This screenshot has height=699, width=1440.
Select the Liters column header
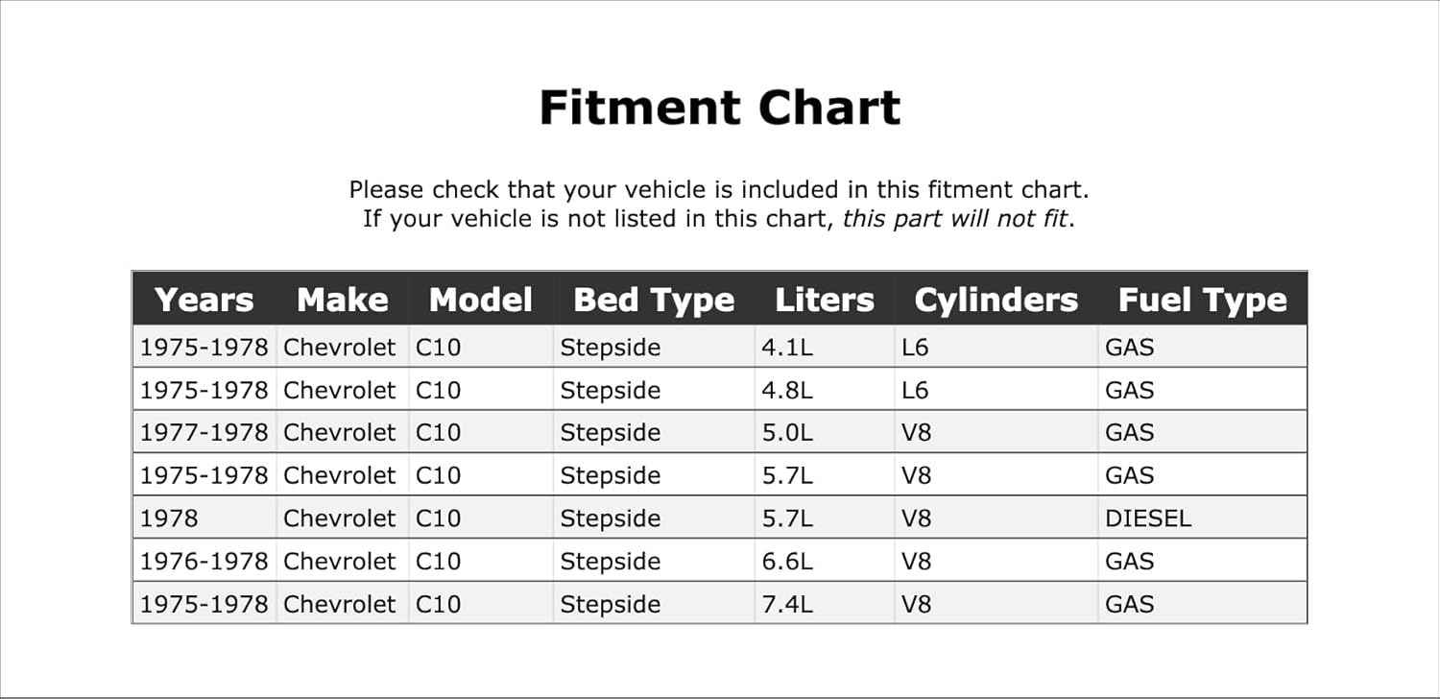825,300
